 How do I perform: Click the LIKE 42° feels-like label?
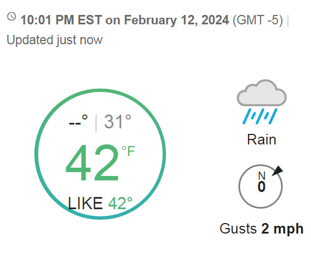(100, 203)
